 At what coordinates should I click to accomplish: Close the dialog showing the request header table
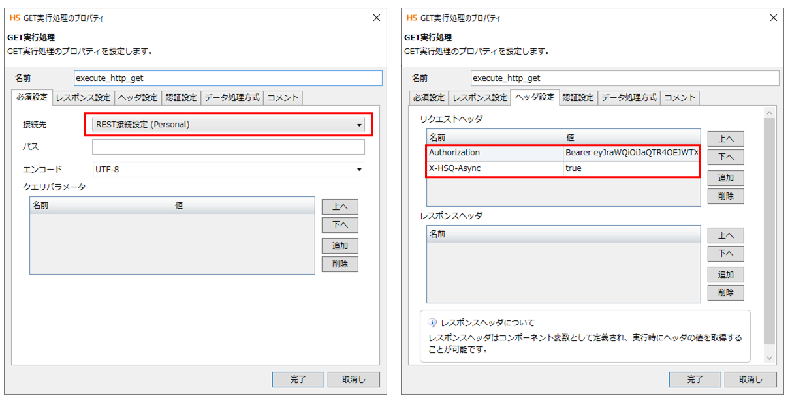[x=773, y=18]
